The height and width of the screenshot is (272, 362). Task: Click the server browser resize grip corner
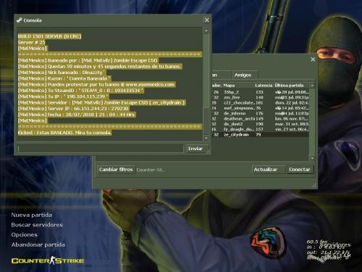point(314,186)
